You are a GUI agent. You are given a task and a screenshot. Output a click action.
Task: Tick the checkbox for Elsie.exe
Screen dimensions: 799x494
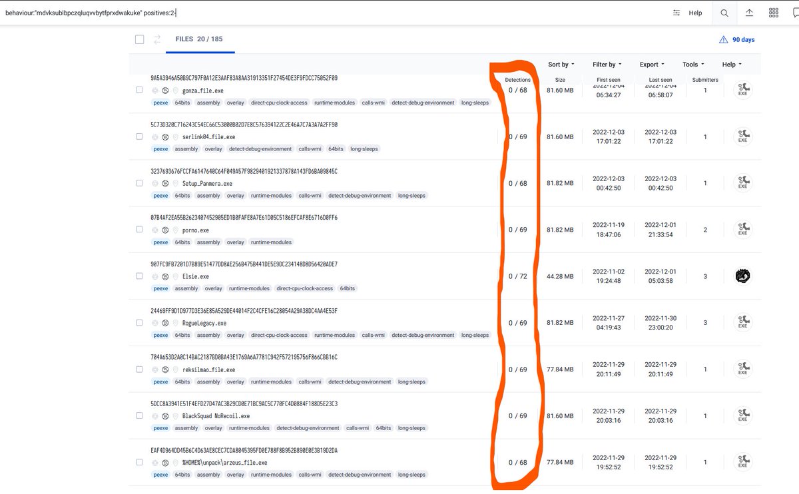139,276
